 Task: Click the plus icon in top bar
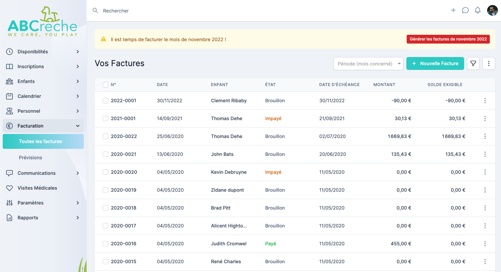click(453, 10)
